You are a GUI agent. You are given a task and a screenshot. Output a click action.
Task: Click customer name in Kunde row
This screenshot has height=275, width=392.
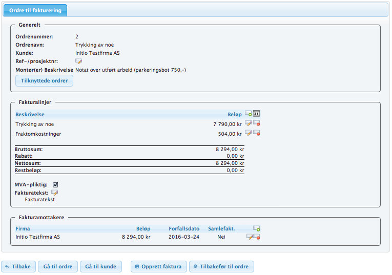(97, 53)
